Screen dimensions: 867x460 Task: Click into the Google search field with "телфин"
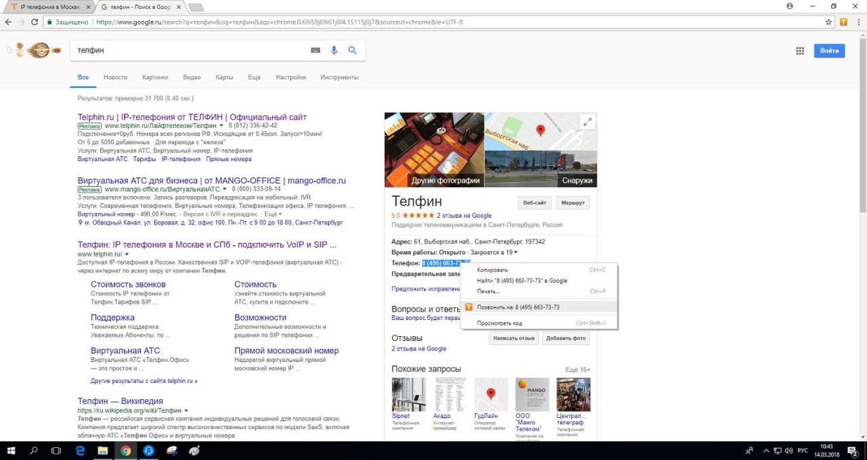(x=190, y=50)
